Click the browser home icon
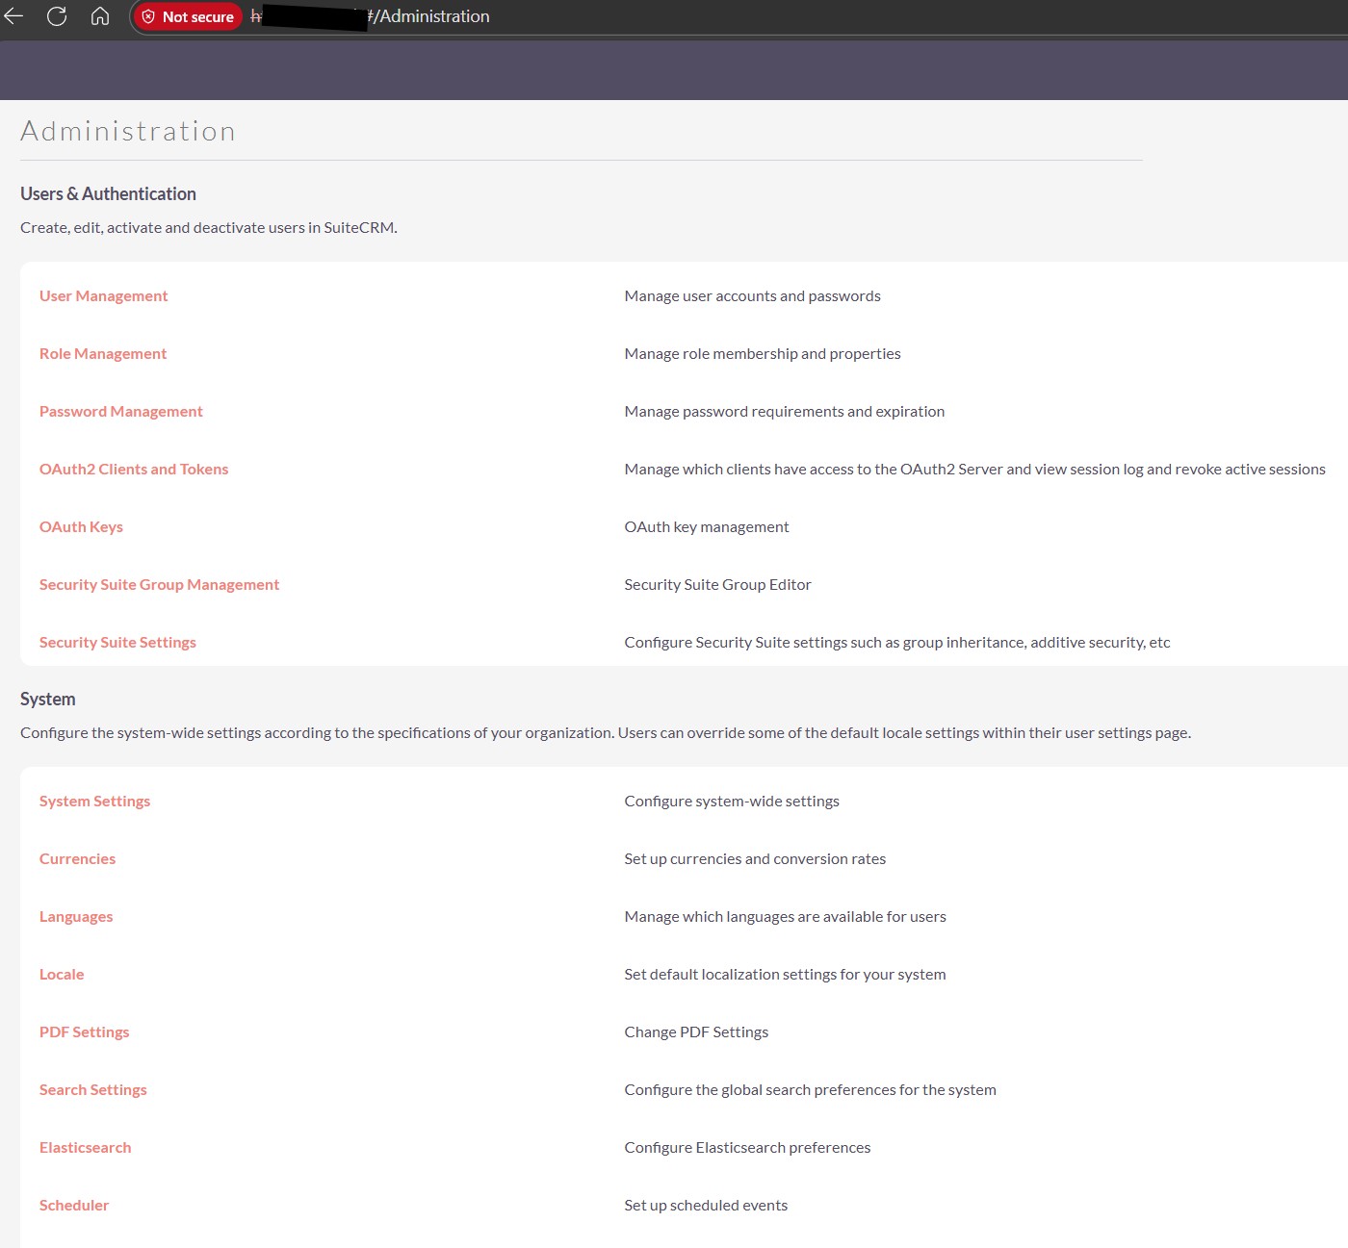The width and height of the screenshot is (1348, 1248). pos(100,16)
